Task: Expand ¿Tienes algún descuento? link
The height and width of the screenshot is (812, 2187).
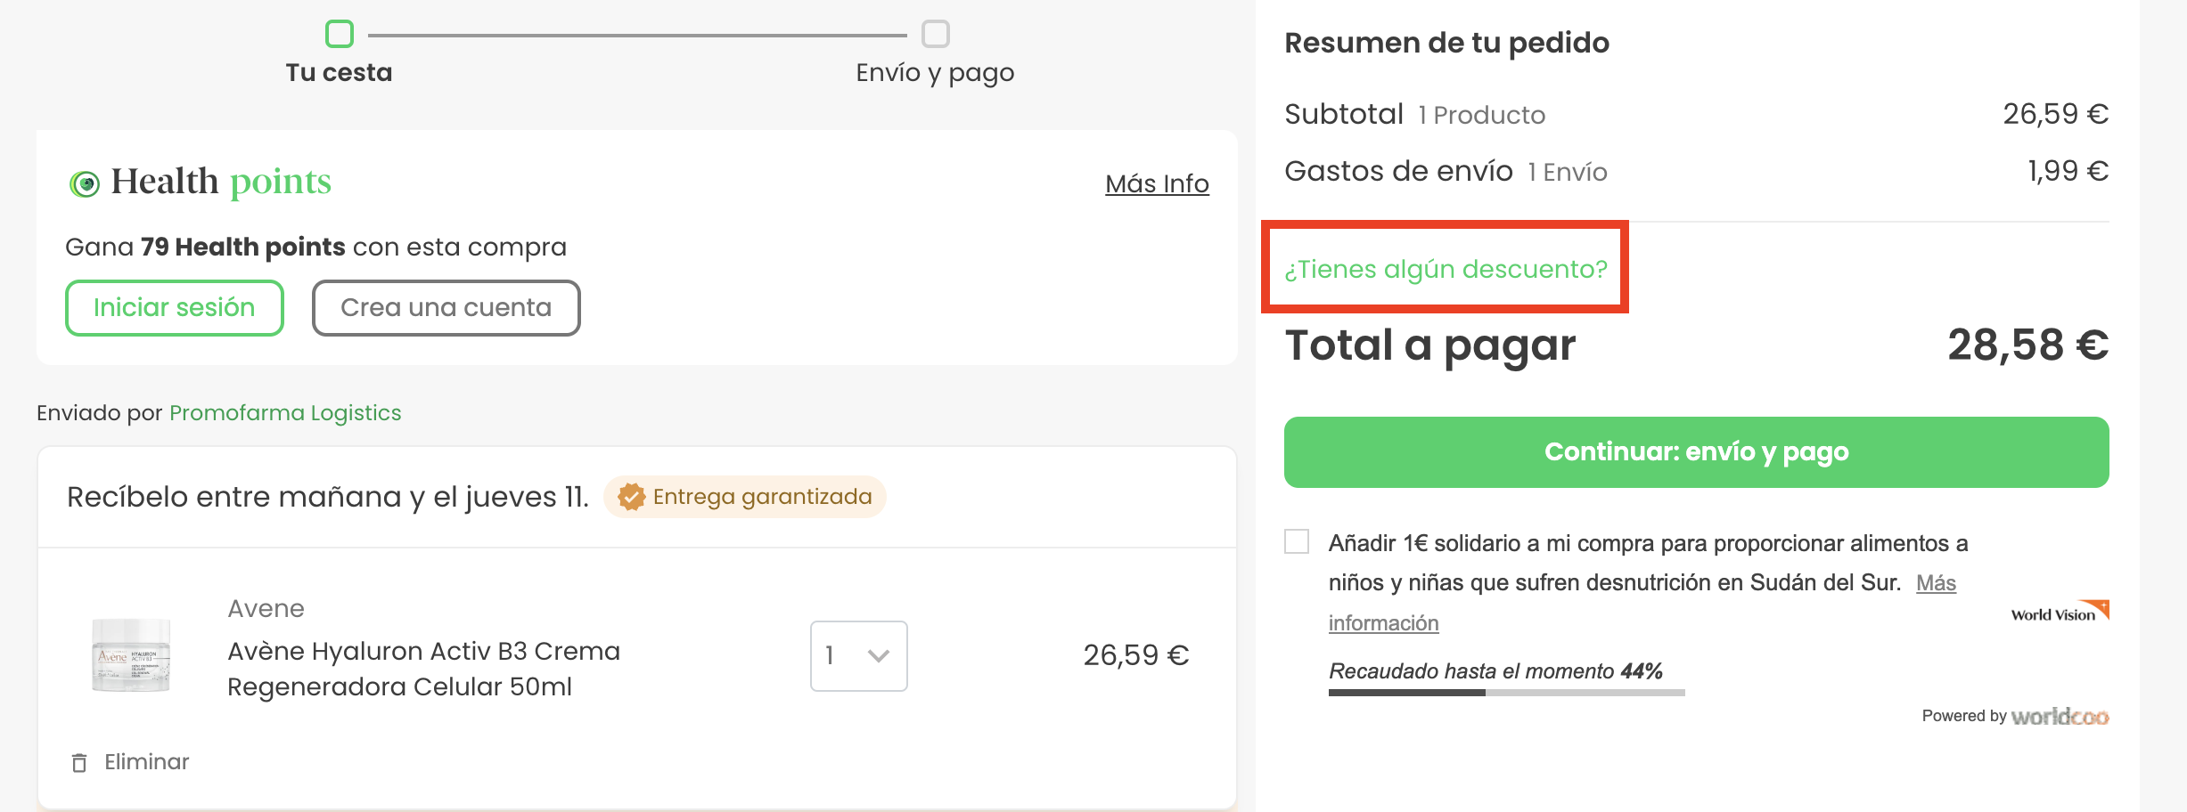Action: tap(1446, 269)
